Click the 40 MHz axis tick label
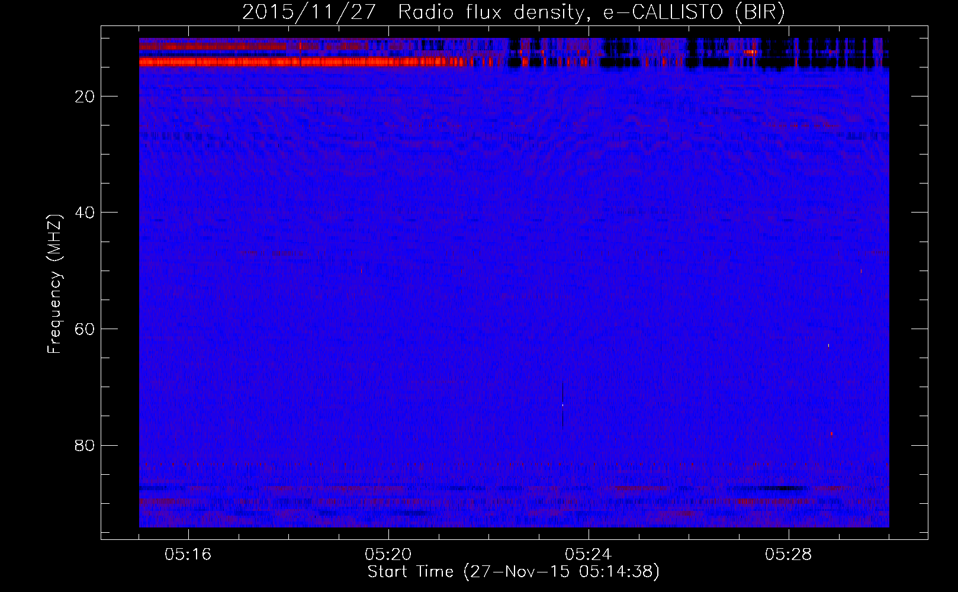 85,213
